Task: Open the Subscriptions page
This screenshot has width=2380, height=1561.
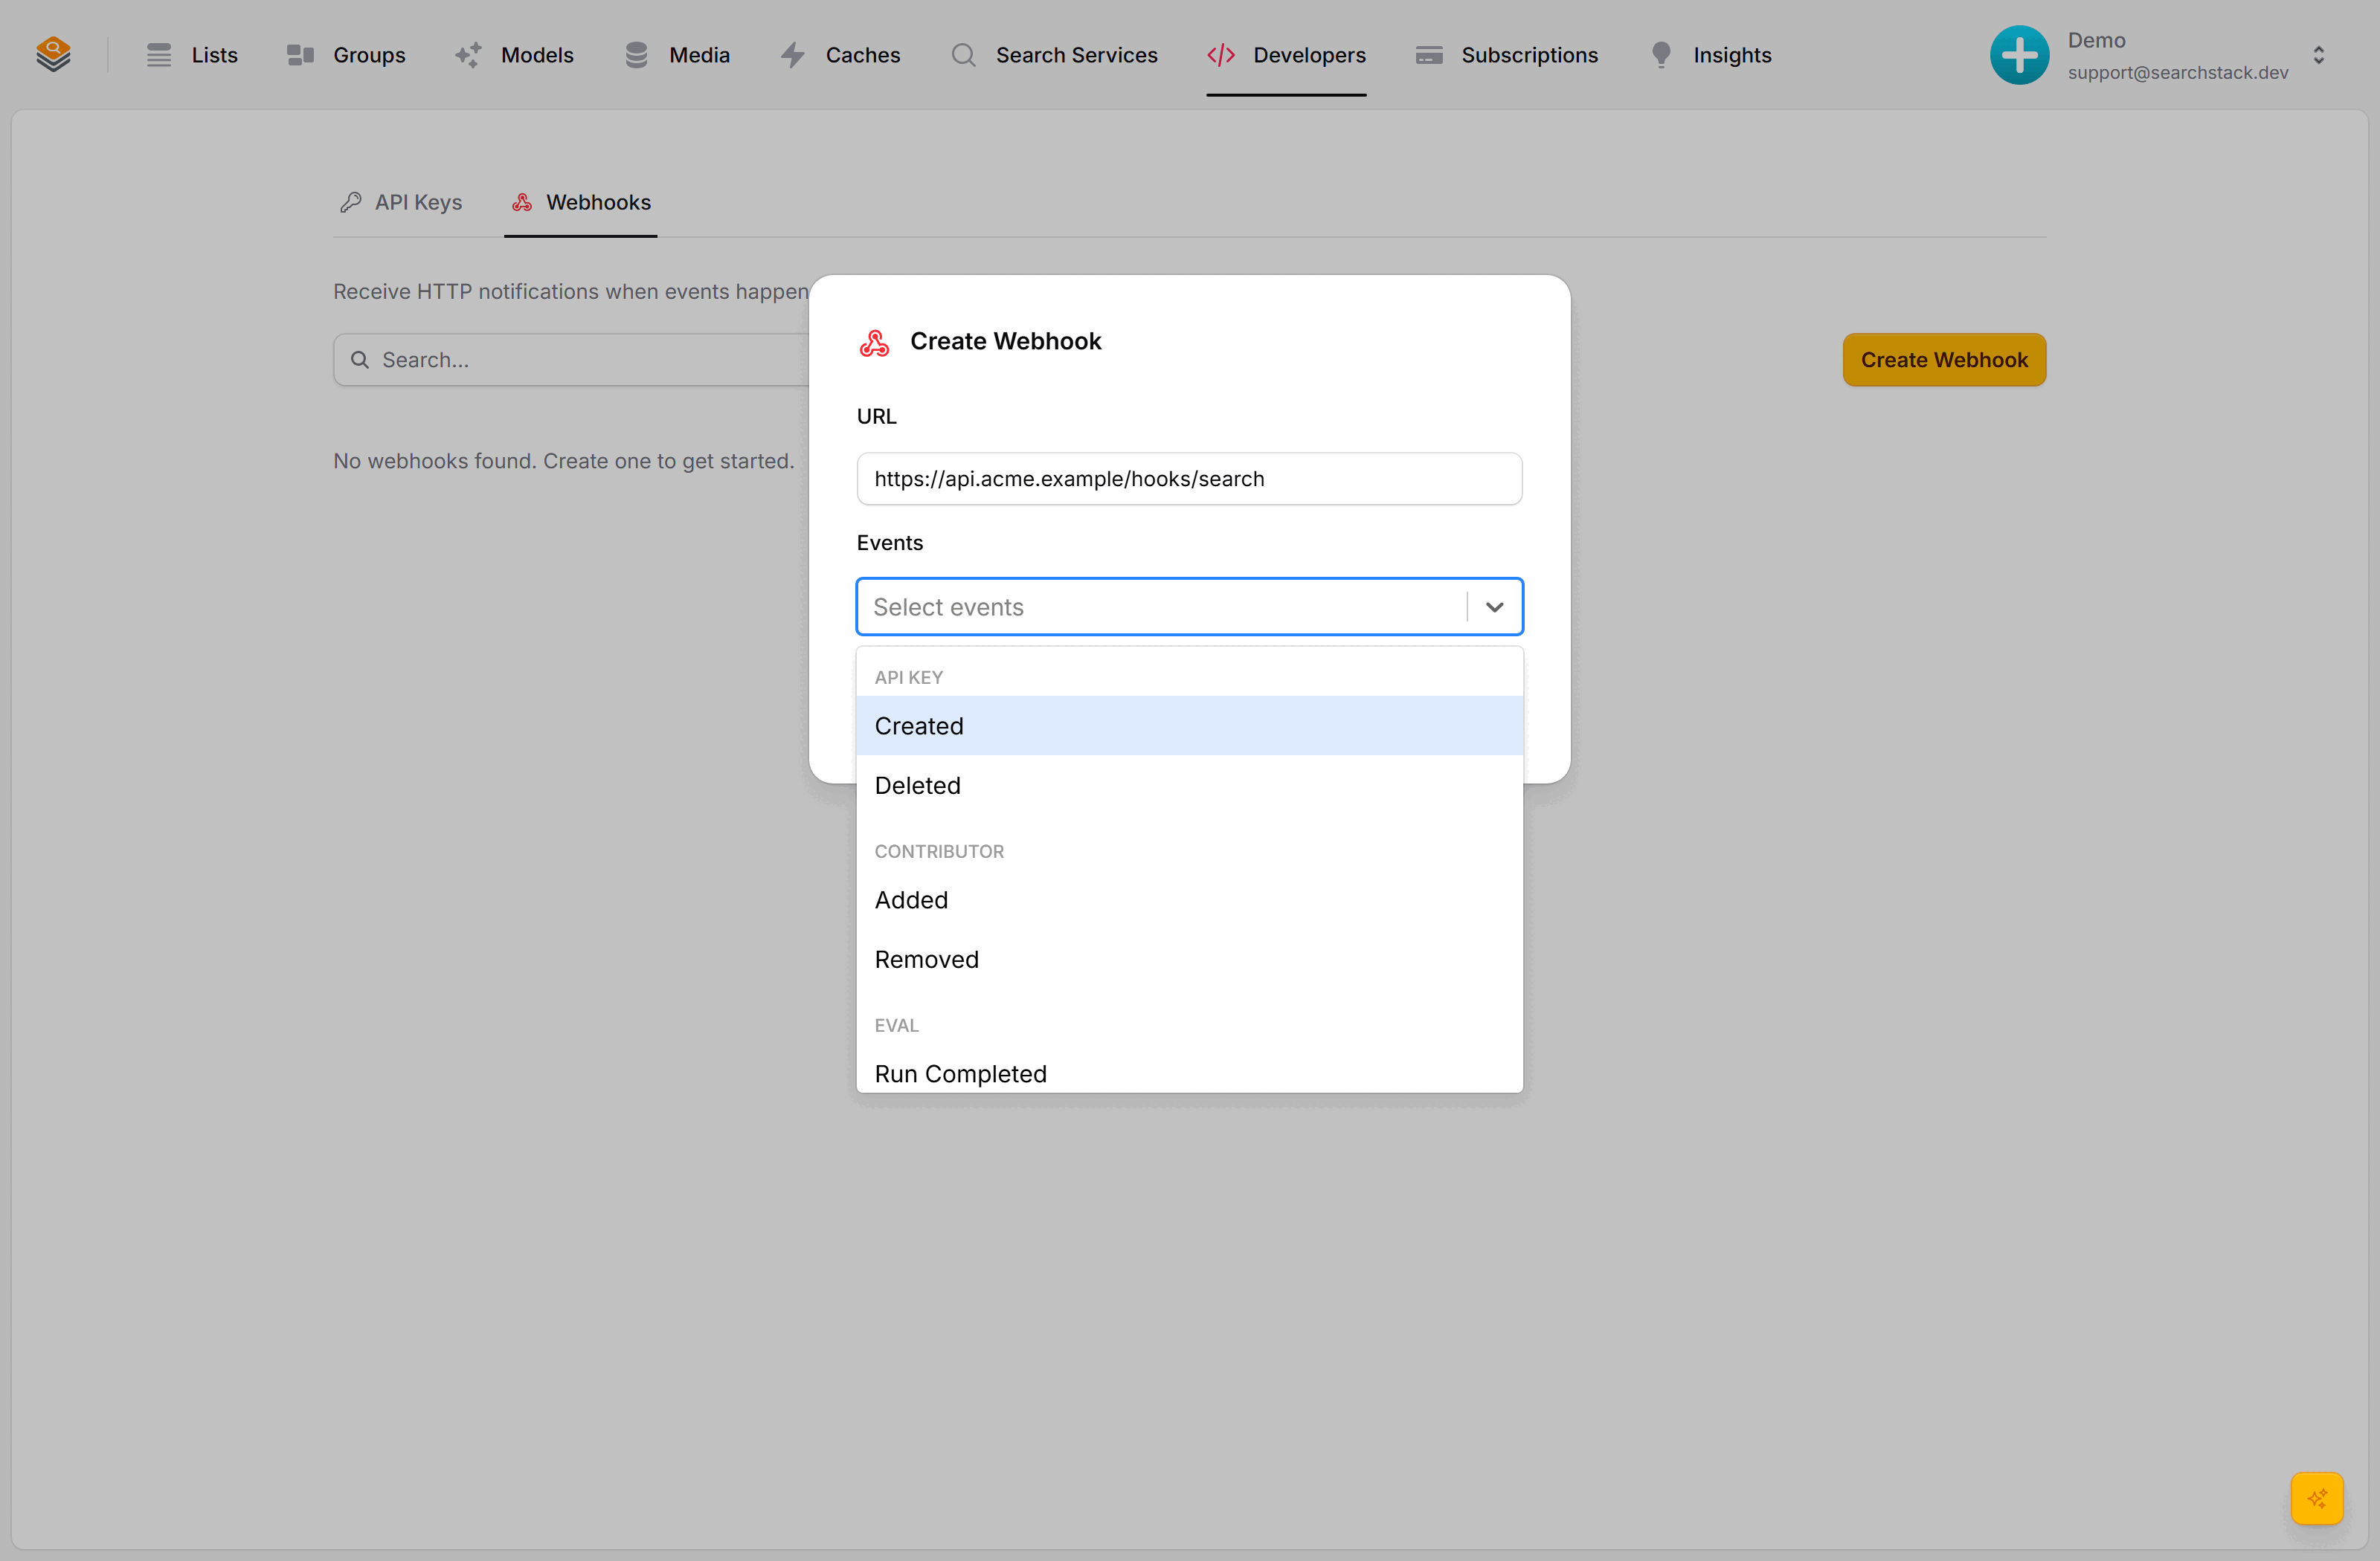Action: point(1507,55)
